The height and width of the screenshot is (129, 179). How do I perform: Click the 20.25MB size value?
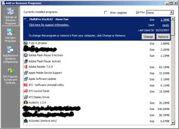(x=164, y=103)
